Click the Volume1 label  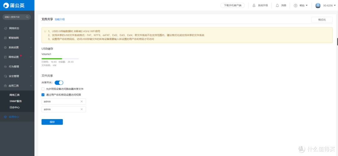click(46, 54)
